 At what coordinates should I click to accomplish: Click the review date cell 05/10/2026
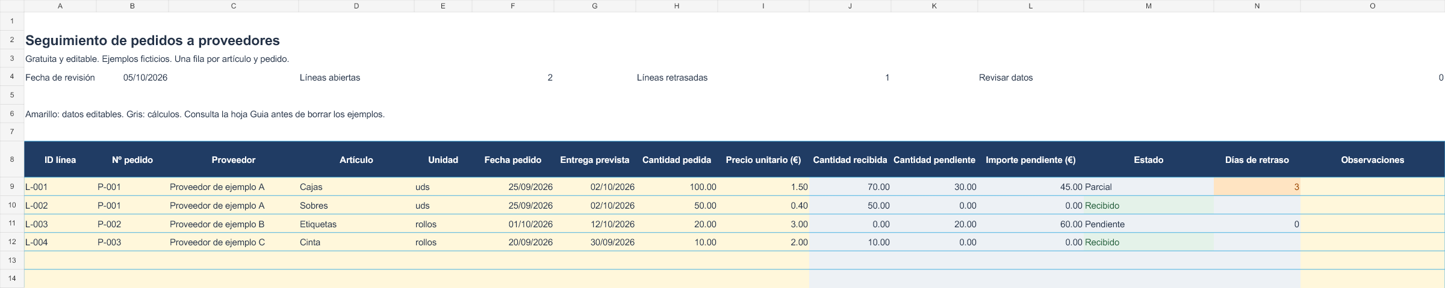132,78
